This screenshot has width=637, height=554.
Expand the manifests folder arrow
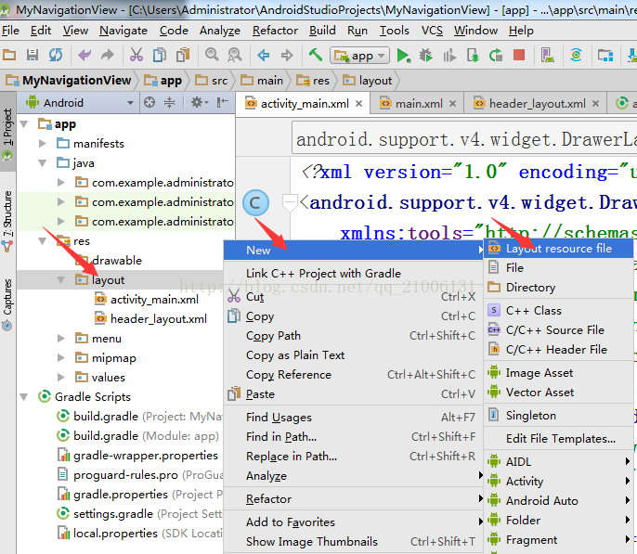pos(43,143)
